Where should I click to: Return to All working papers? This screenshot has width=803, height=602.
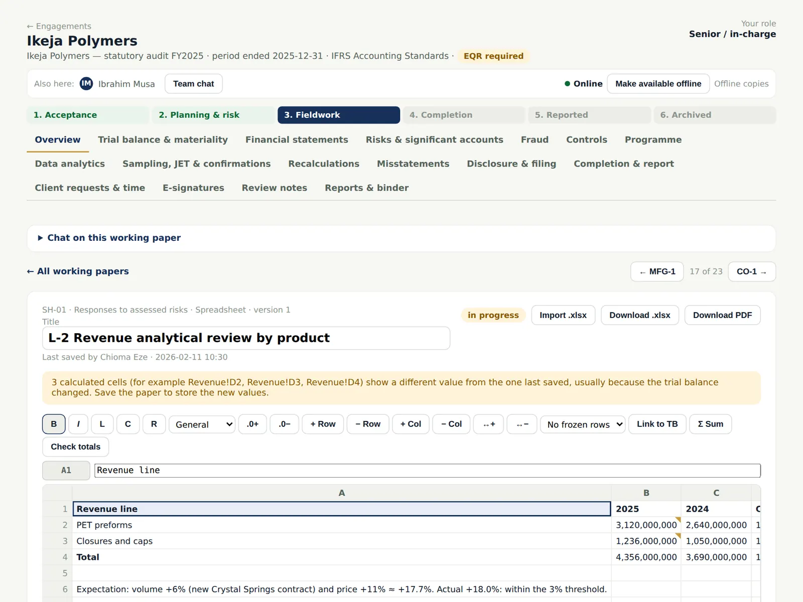click(78, 271)
